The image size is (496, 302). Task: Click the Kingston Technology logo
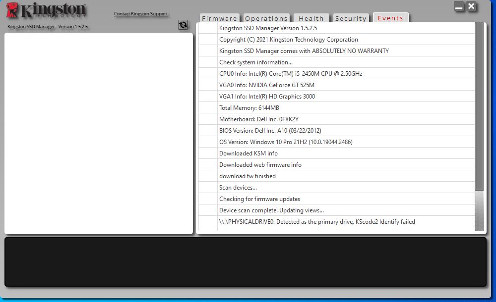point(46,10)
